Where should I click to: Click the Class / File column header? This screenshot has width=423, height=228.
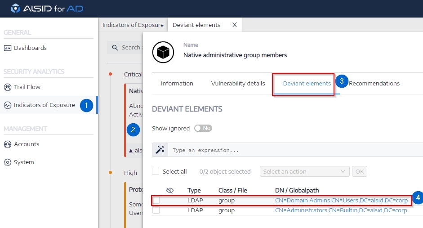pyautogui.click(x=232, y=191)
